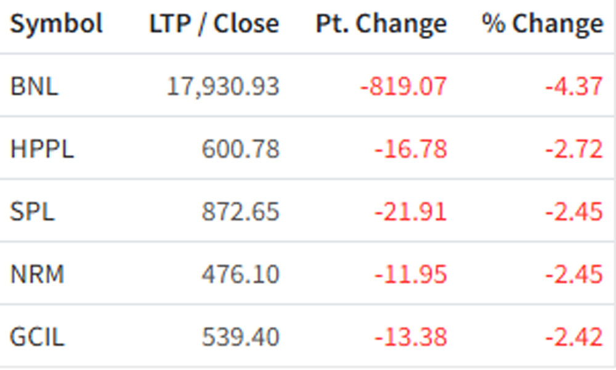The width and height of the screenshot is (616, 370).
Task: Sort table by % Change header
Action: [542, 24]
